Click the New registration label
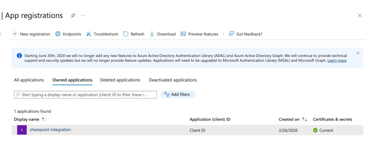370x143 pixels. 35,34
